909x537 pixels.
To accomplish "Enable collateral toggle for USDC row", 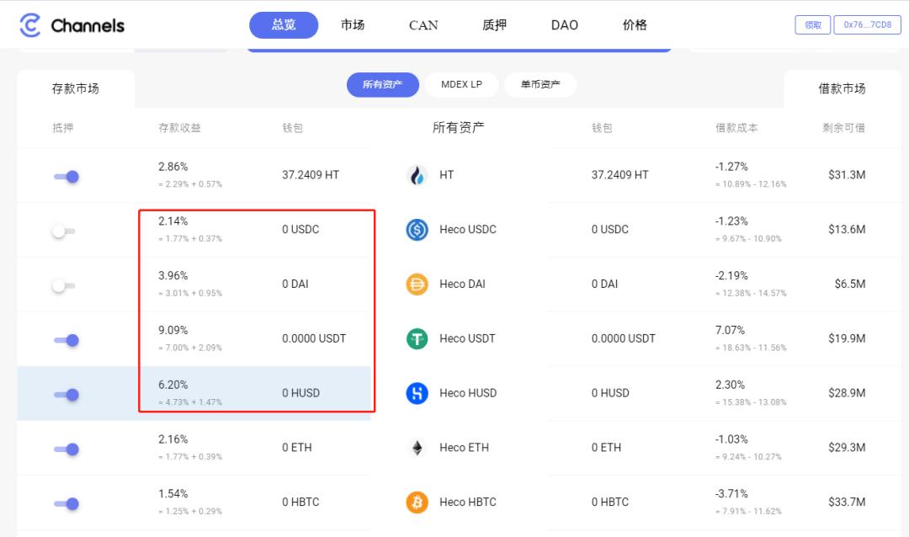I will (x=64, y=229).
